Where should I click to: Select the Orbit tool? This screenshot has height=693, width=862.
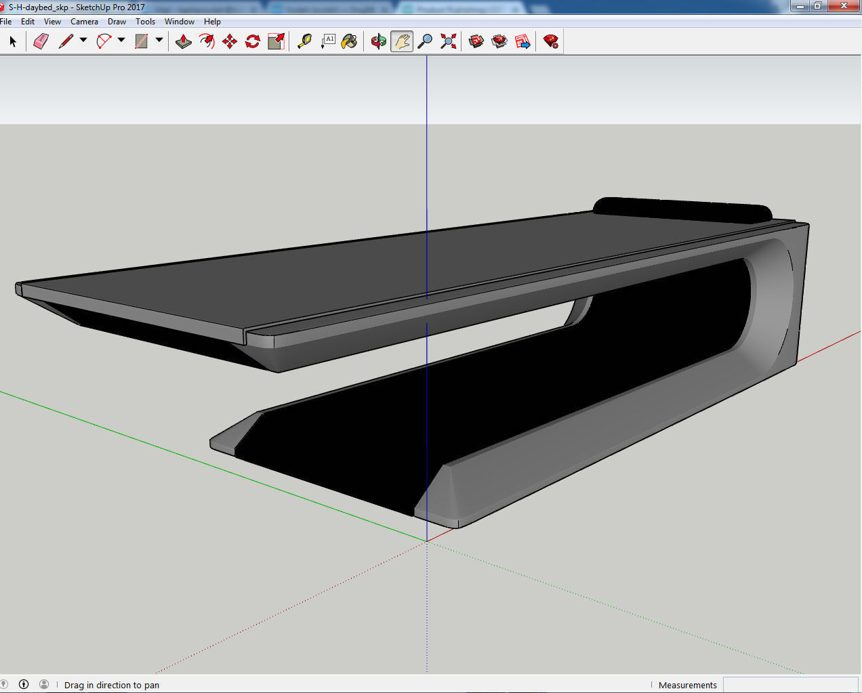tap(379, 42)
